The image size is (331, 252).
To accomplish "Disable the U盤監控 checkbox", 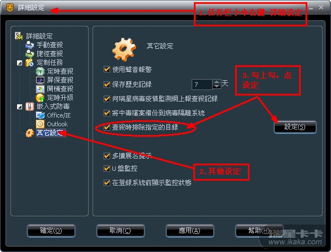I will coord(107,169).
